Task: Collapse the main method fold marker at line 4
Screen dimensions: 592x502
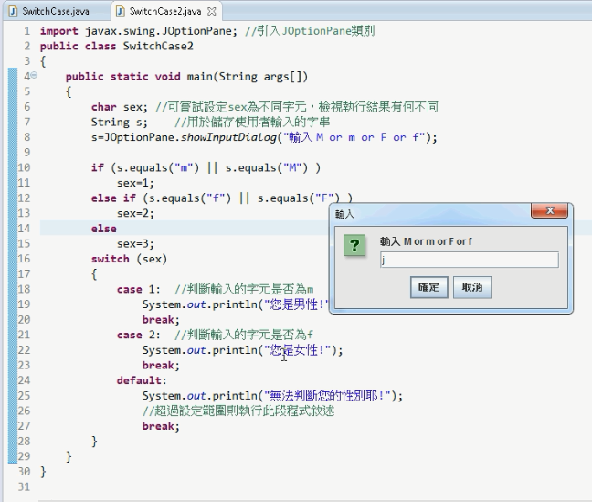Action: [34, 75]
